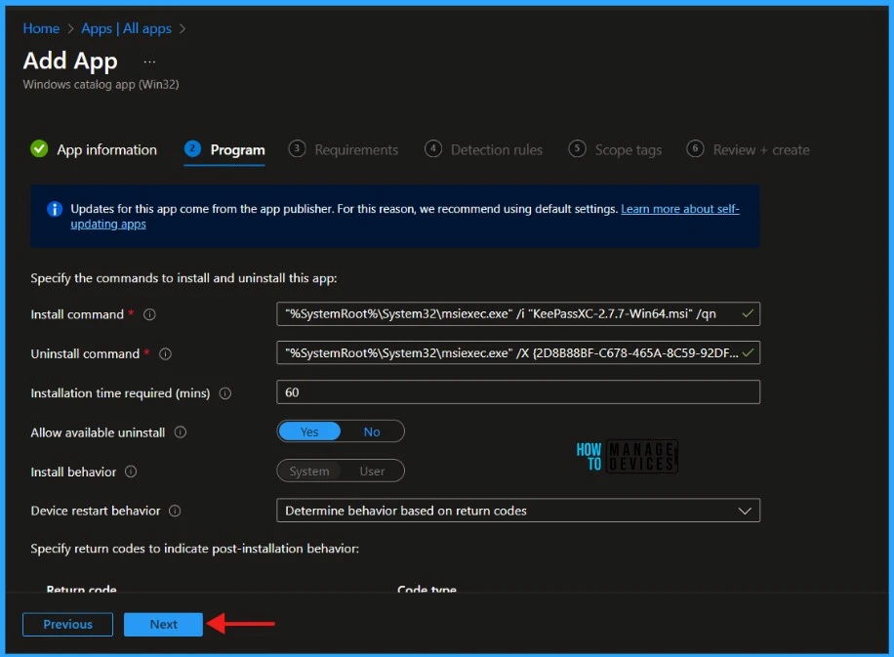Click the 'Windows catalog app (Win32)' subtitle

click(101, 84)
